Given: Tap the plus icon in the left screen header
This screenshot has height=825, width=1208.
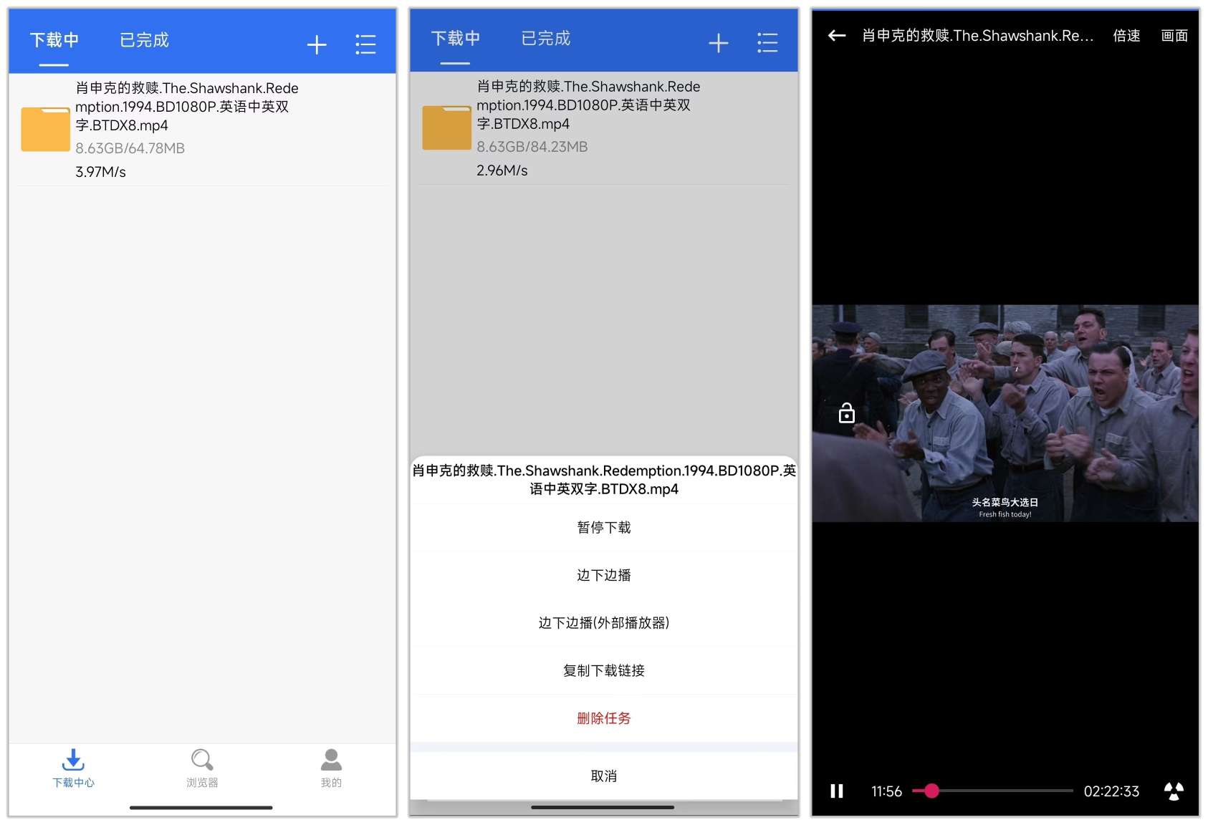Looking at the screenshot, I should point(317,44).
